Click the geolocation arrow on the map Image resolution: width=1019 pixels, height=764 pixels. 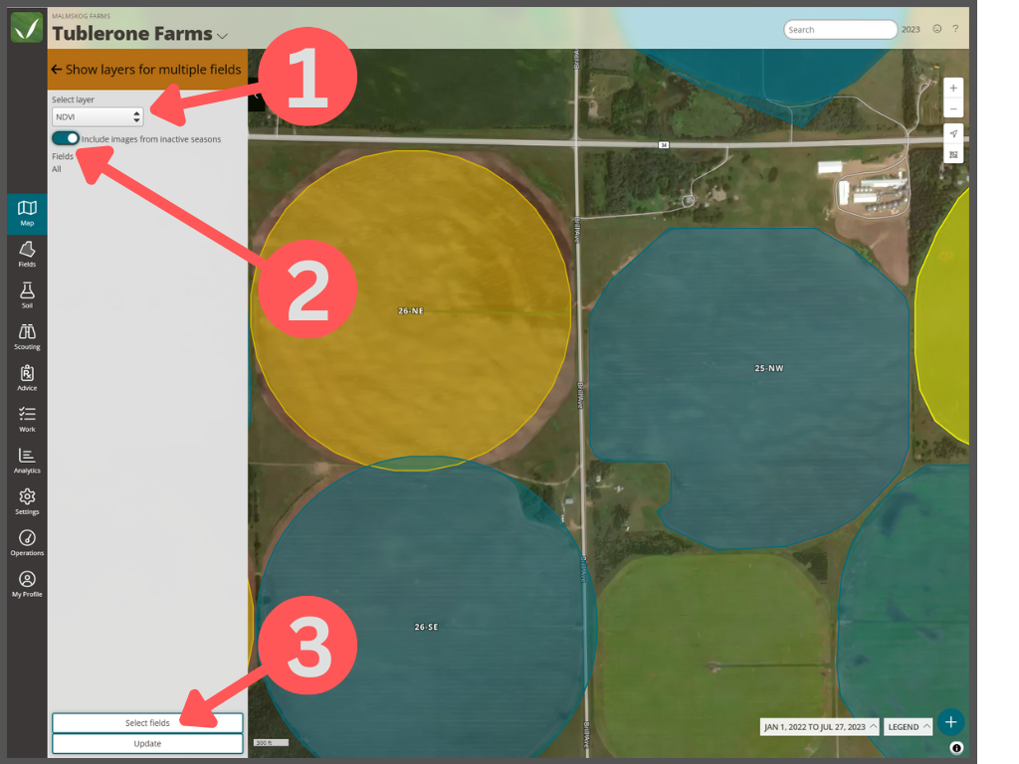pos(952,132)
